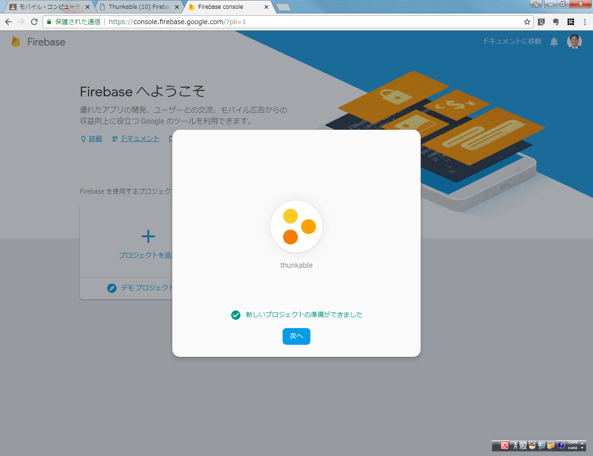Click the CAPS KANA indicator
This screenshot has width=593, height=456.
tap(573, 446)
